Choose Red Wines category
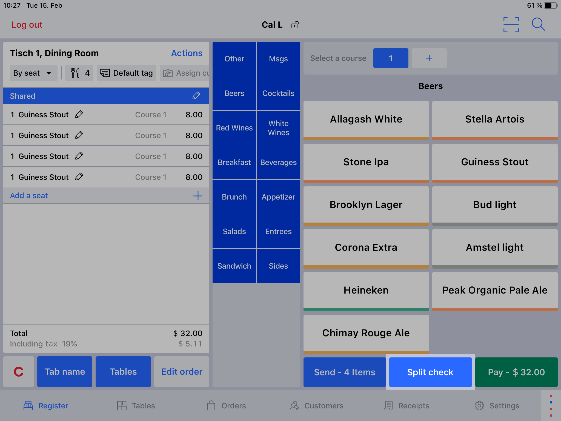Screen dimensions: 561x421 pyautogui.click(x=234, y=128)
